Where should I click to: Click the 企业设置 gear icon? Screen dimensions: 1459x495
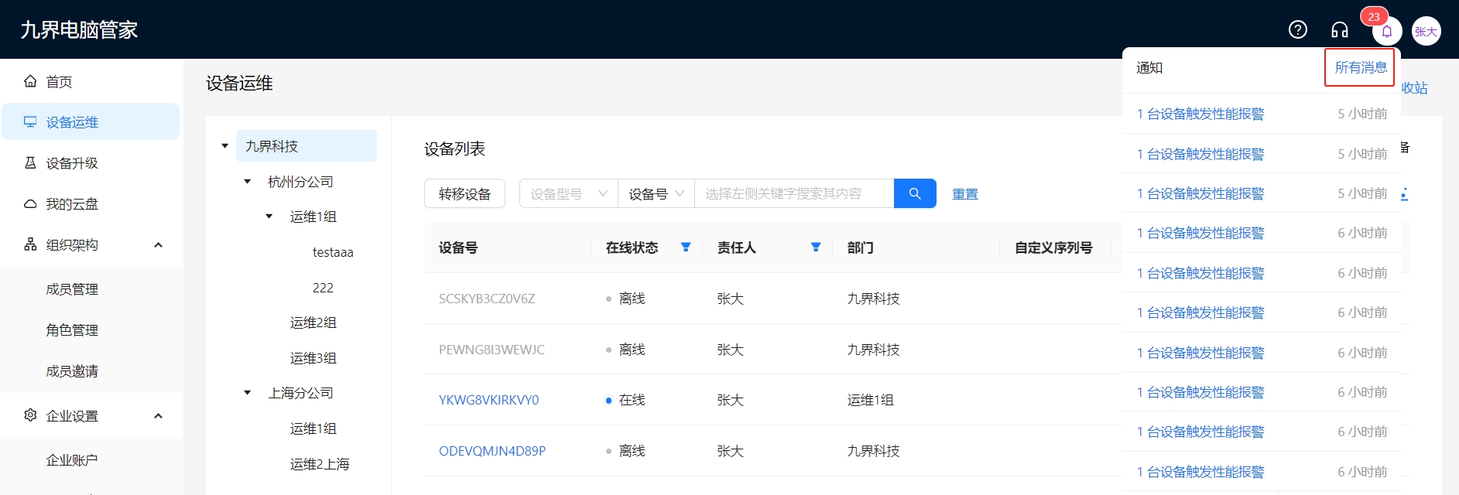(30, 415)
